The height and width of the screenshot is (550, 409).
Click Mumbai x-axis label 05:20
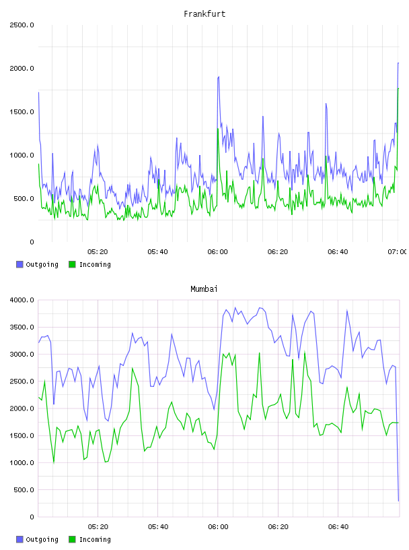(98, 527)
